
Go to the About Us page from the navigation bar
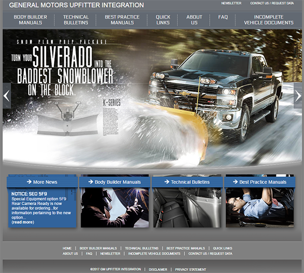(x=194, y=20)
